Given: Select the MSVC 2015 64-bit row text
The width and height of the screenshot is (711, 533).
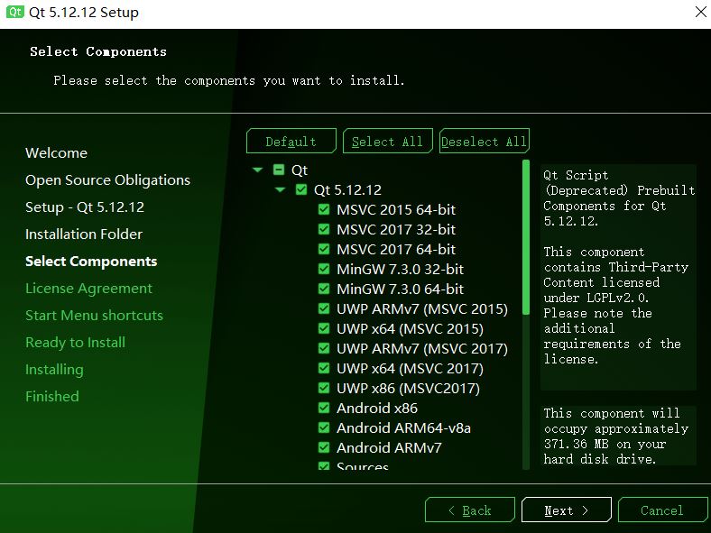Looking at the screenshot, I should point(396,209).
